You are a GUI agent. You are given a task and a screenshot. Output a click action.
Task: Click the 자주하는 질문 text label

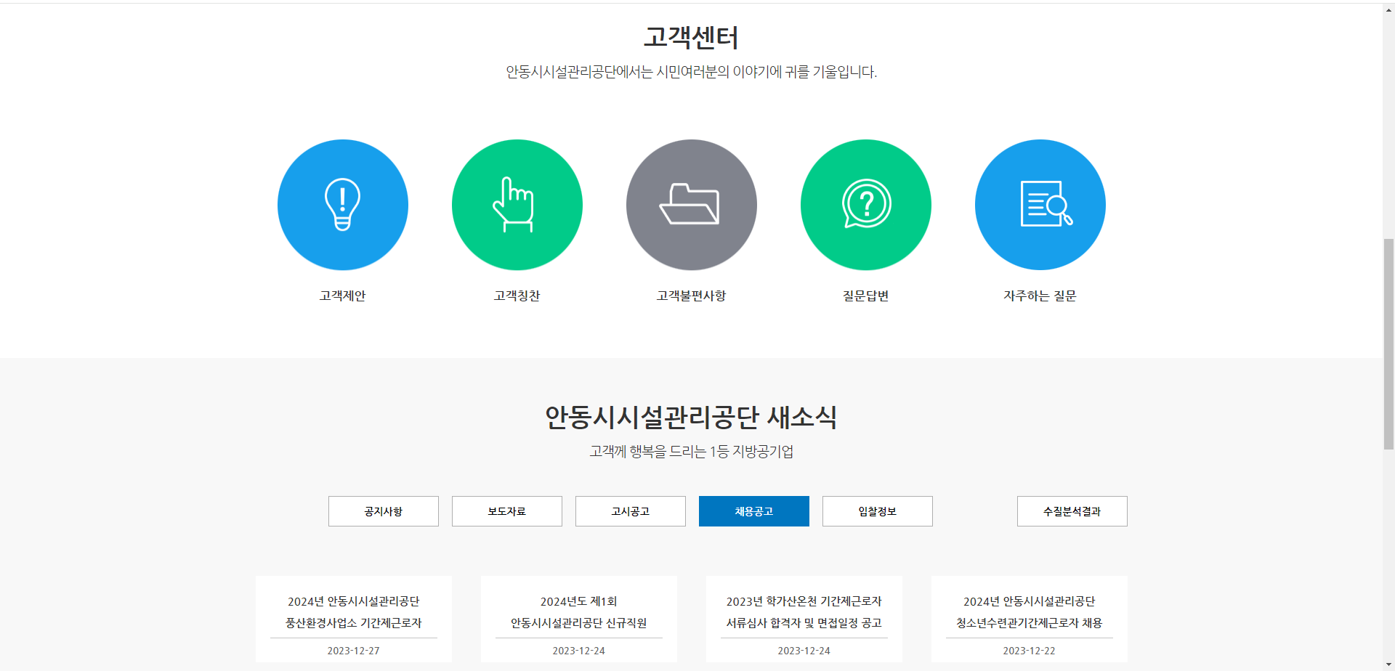[x=1040, y=296]
